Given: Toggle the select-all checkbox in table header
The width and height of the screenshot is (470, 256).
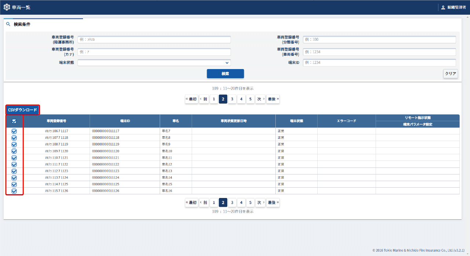Looking at the screenshot, I should [x=14, y=121].
